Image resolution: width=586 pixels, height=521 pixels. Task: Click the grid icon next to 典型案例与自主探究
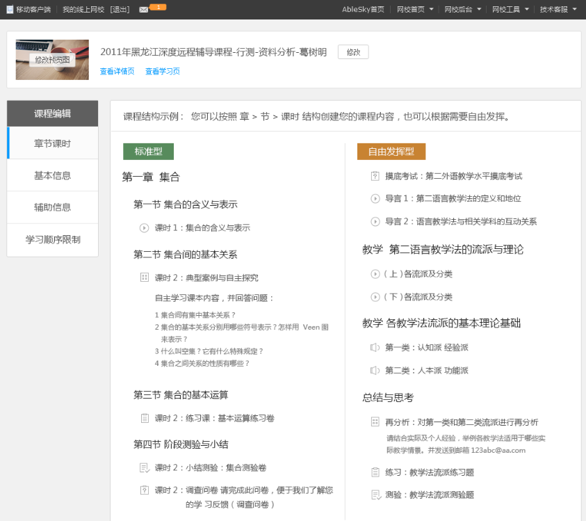click(x=145, y=278)
